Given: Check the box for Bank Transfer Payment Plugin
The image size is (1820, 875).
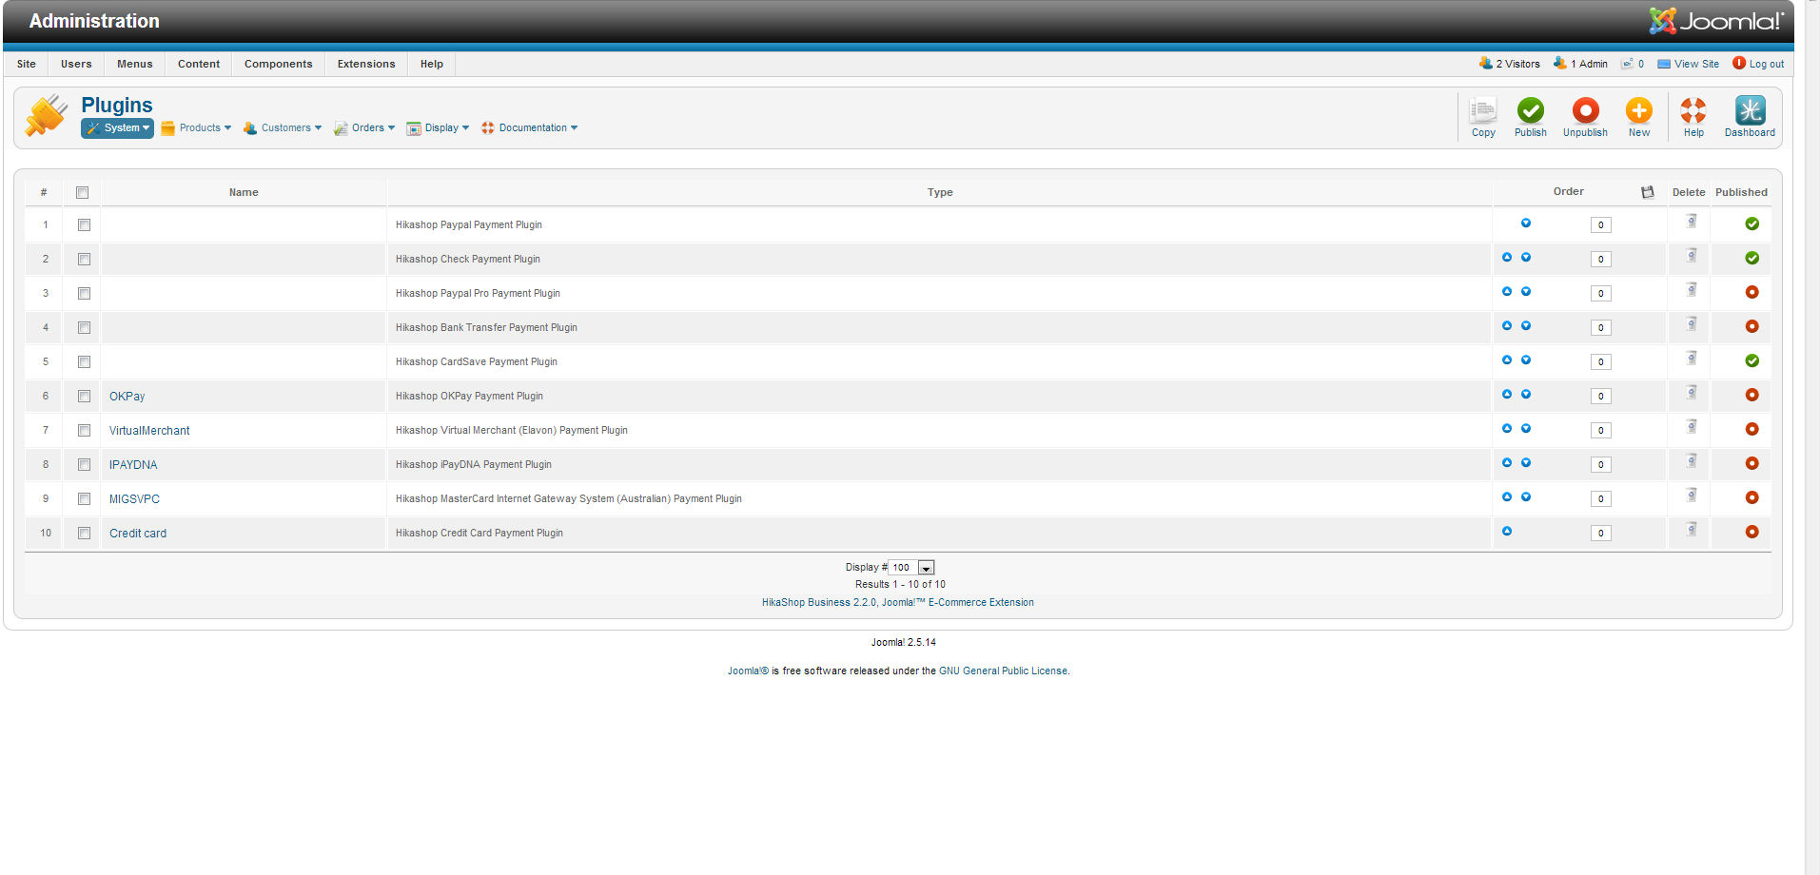Looking at the screenshot, I should [x=84, y=328].
